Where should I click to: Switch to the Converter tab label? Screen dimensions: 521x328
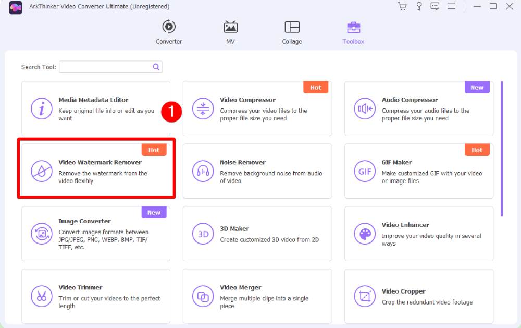coord(169,42)
